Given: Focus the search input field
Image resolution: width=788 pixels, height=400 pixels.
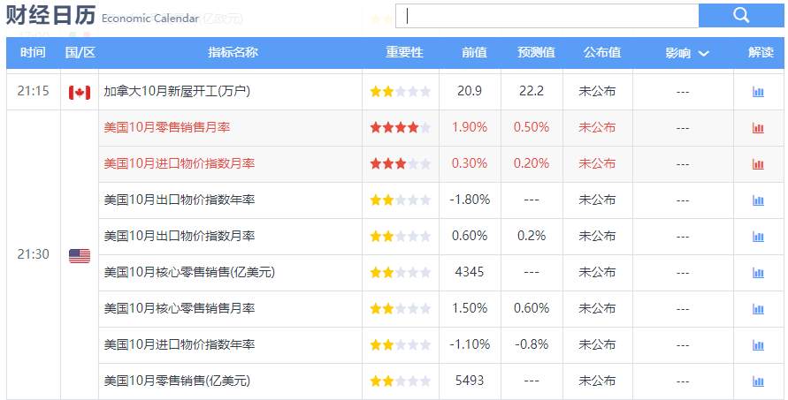Looking at the screenshot, I should pos(547,16).
